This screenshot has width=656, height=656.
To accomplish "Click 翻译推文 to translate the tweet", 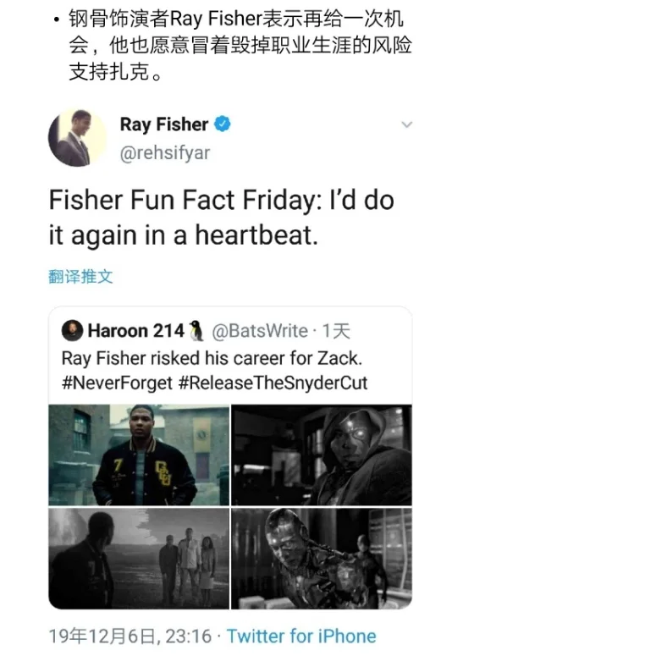I will (80, 276).
